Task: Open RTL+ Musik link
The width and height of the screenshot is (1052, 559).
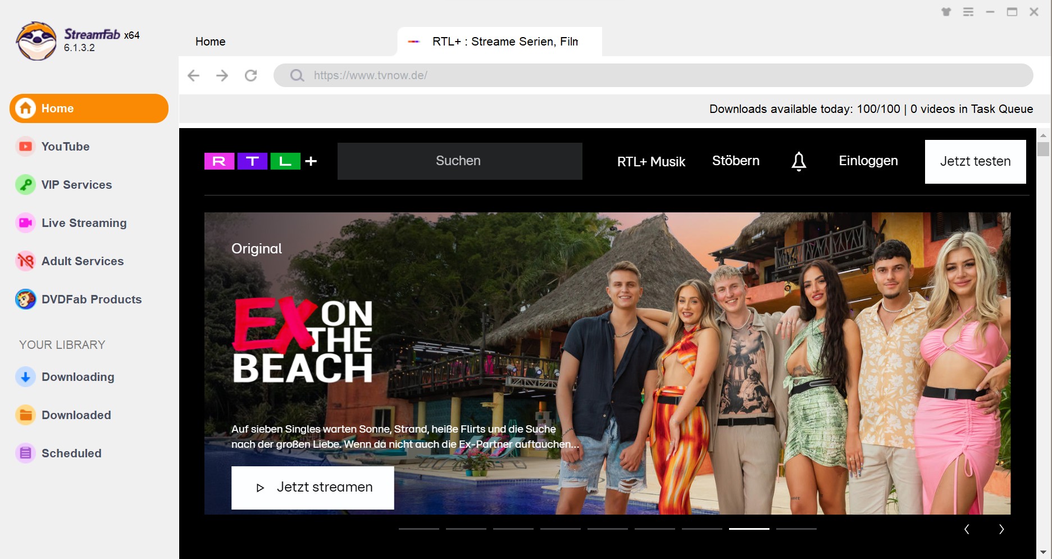Action: coord(651,162)
